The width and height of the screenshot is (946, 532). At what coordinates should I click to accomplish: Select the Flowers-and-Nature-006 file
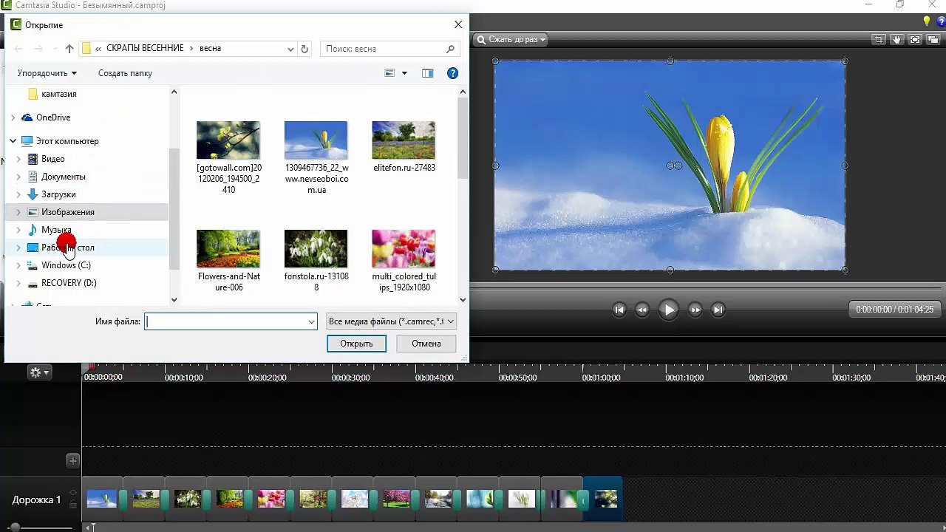[228, 261]
